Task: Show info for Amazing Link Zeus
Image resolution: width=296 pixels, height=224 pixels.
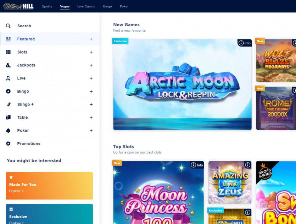Action: click(x=247, y=165)
